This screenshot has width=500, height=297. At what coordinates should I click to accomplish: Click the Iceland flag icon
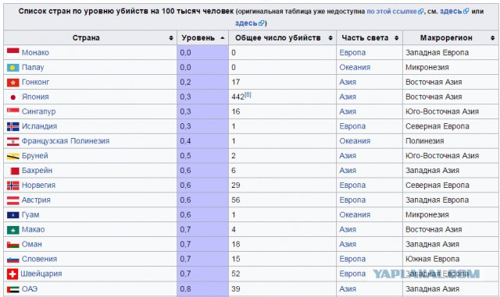(x=13, y=126)
